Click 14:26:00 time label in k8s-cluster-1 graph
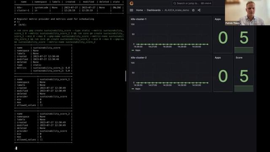The height and width of the screenshot is (152, 270). [138, 47]
